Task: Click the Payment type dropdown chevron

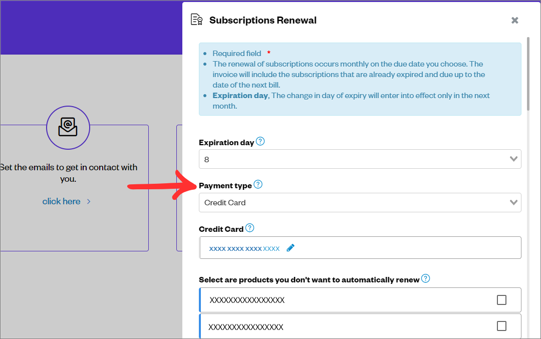Action: click(x=513, y=203)
